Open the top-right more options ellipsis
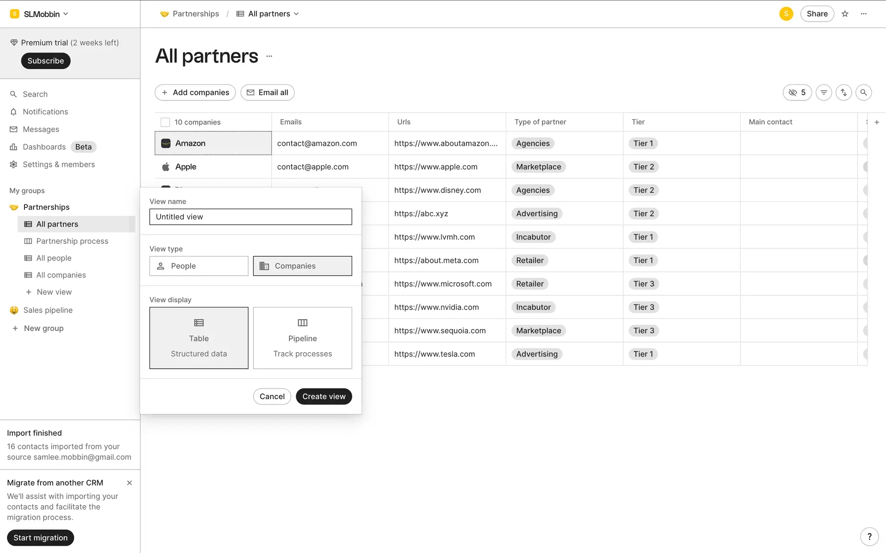Image resolution: width=886 pixels, height=553 pixels. coord(863,14)
